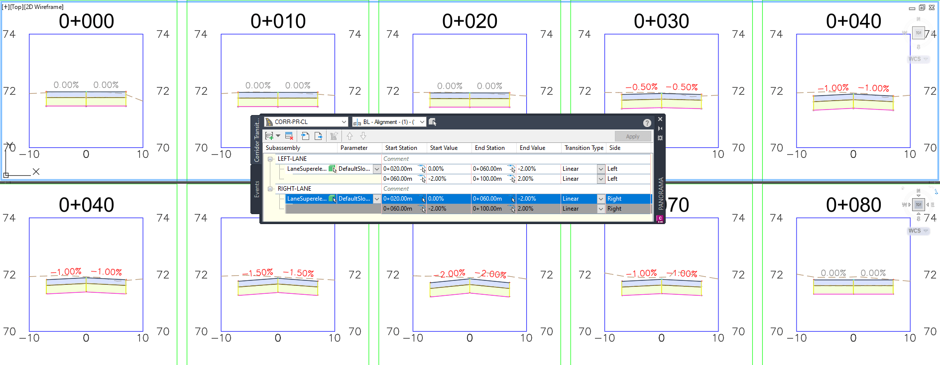This screenshot has height=365, width=940.
Task: Click the RIGHT-LANE Comment field
Action: click(x=516, y=189)
